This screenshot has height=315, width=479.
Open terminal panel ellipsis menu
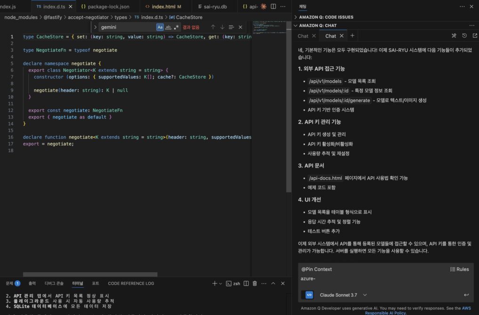pos(263,283)
